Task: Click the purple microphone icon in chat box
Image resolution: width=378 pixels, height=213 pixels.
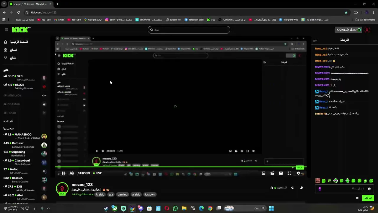Action: 320,189
